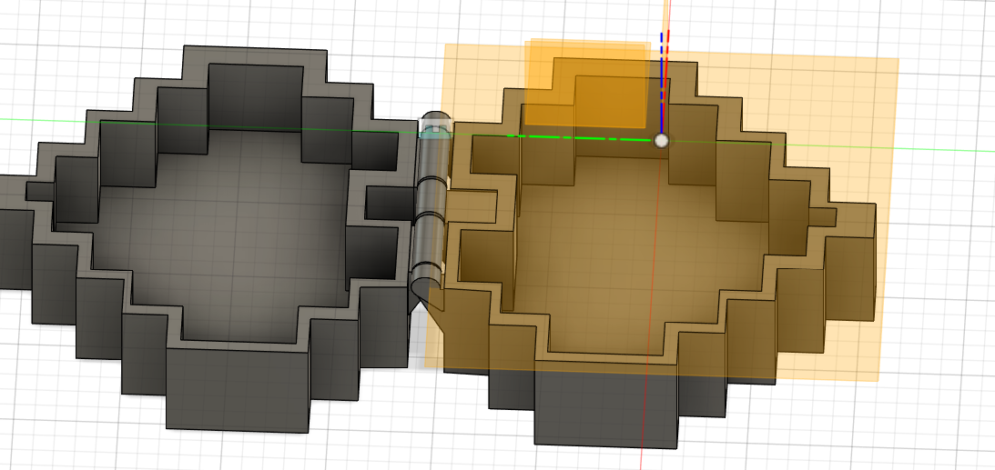Click the left shell's front bottom block face
Image resolution: width=995 pixels, height=470 pixels.
239,390
